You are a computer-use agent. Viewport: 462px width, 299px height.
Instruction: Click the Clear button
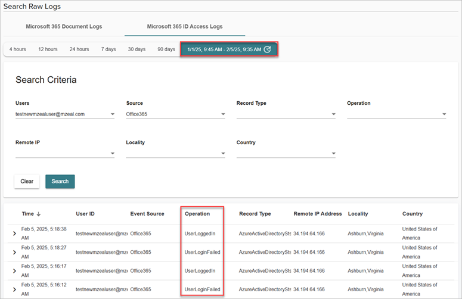tap(27, 181)
